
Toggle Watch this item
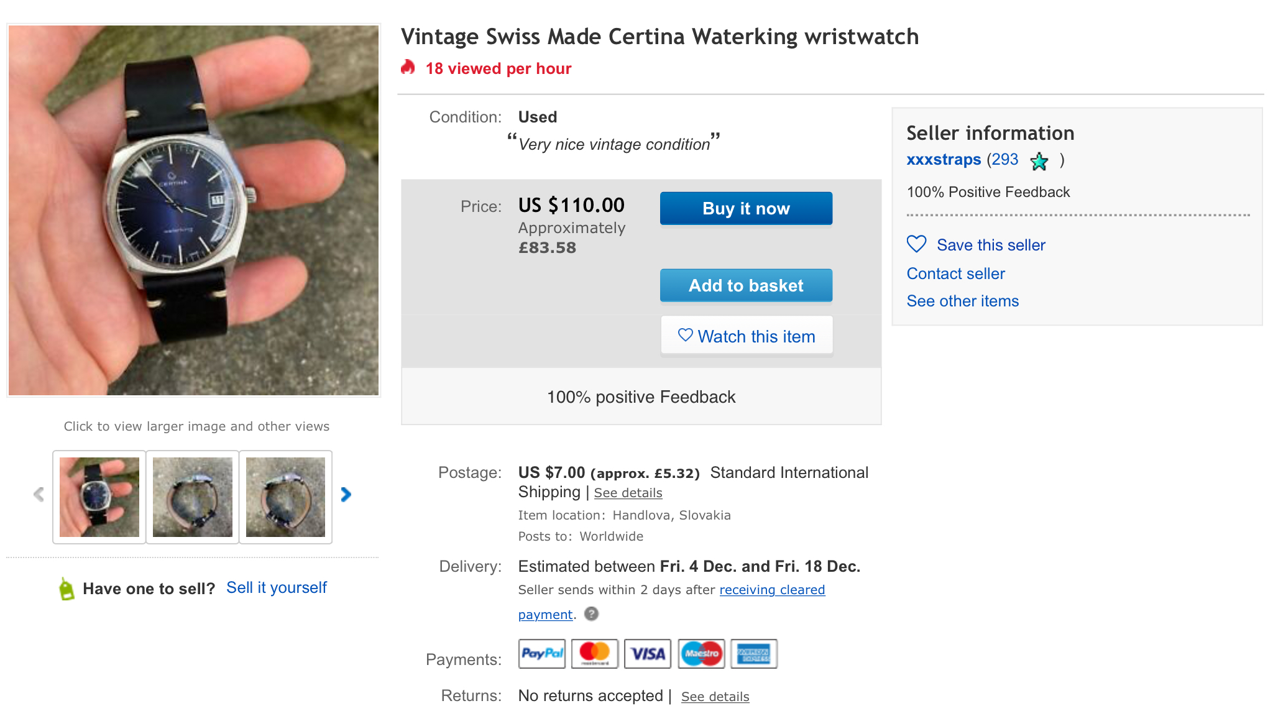(x=747, y=336)
